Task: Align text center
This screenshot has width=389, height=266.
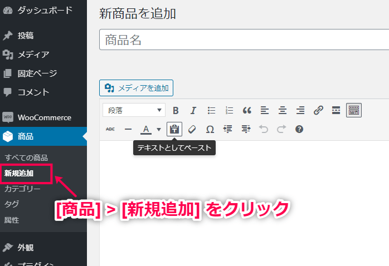Action: pyautogui.click(x=283, y=110)
